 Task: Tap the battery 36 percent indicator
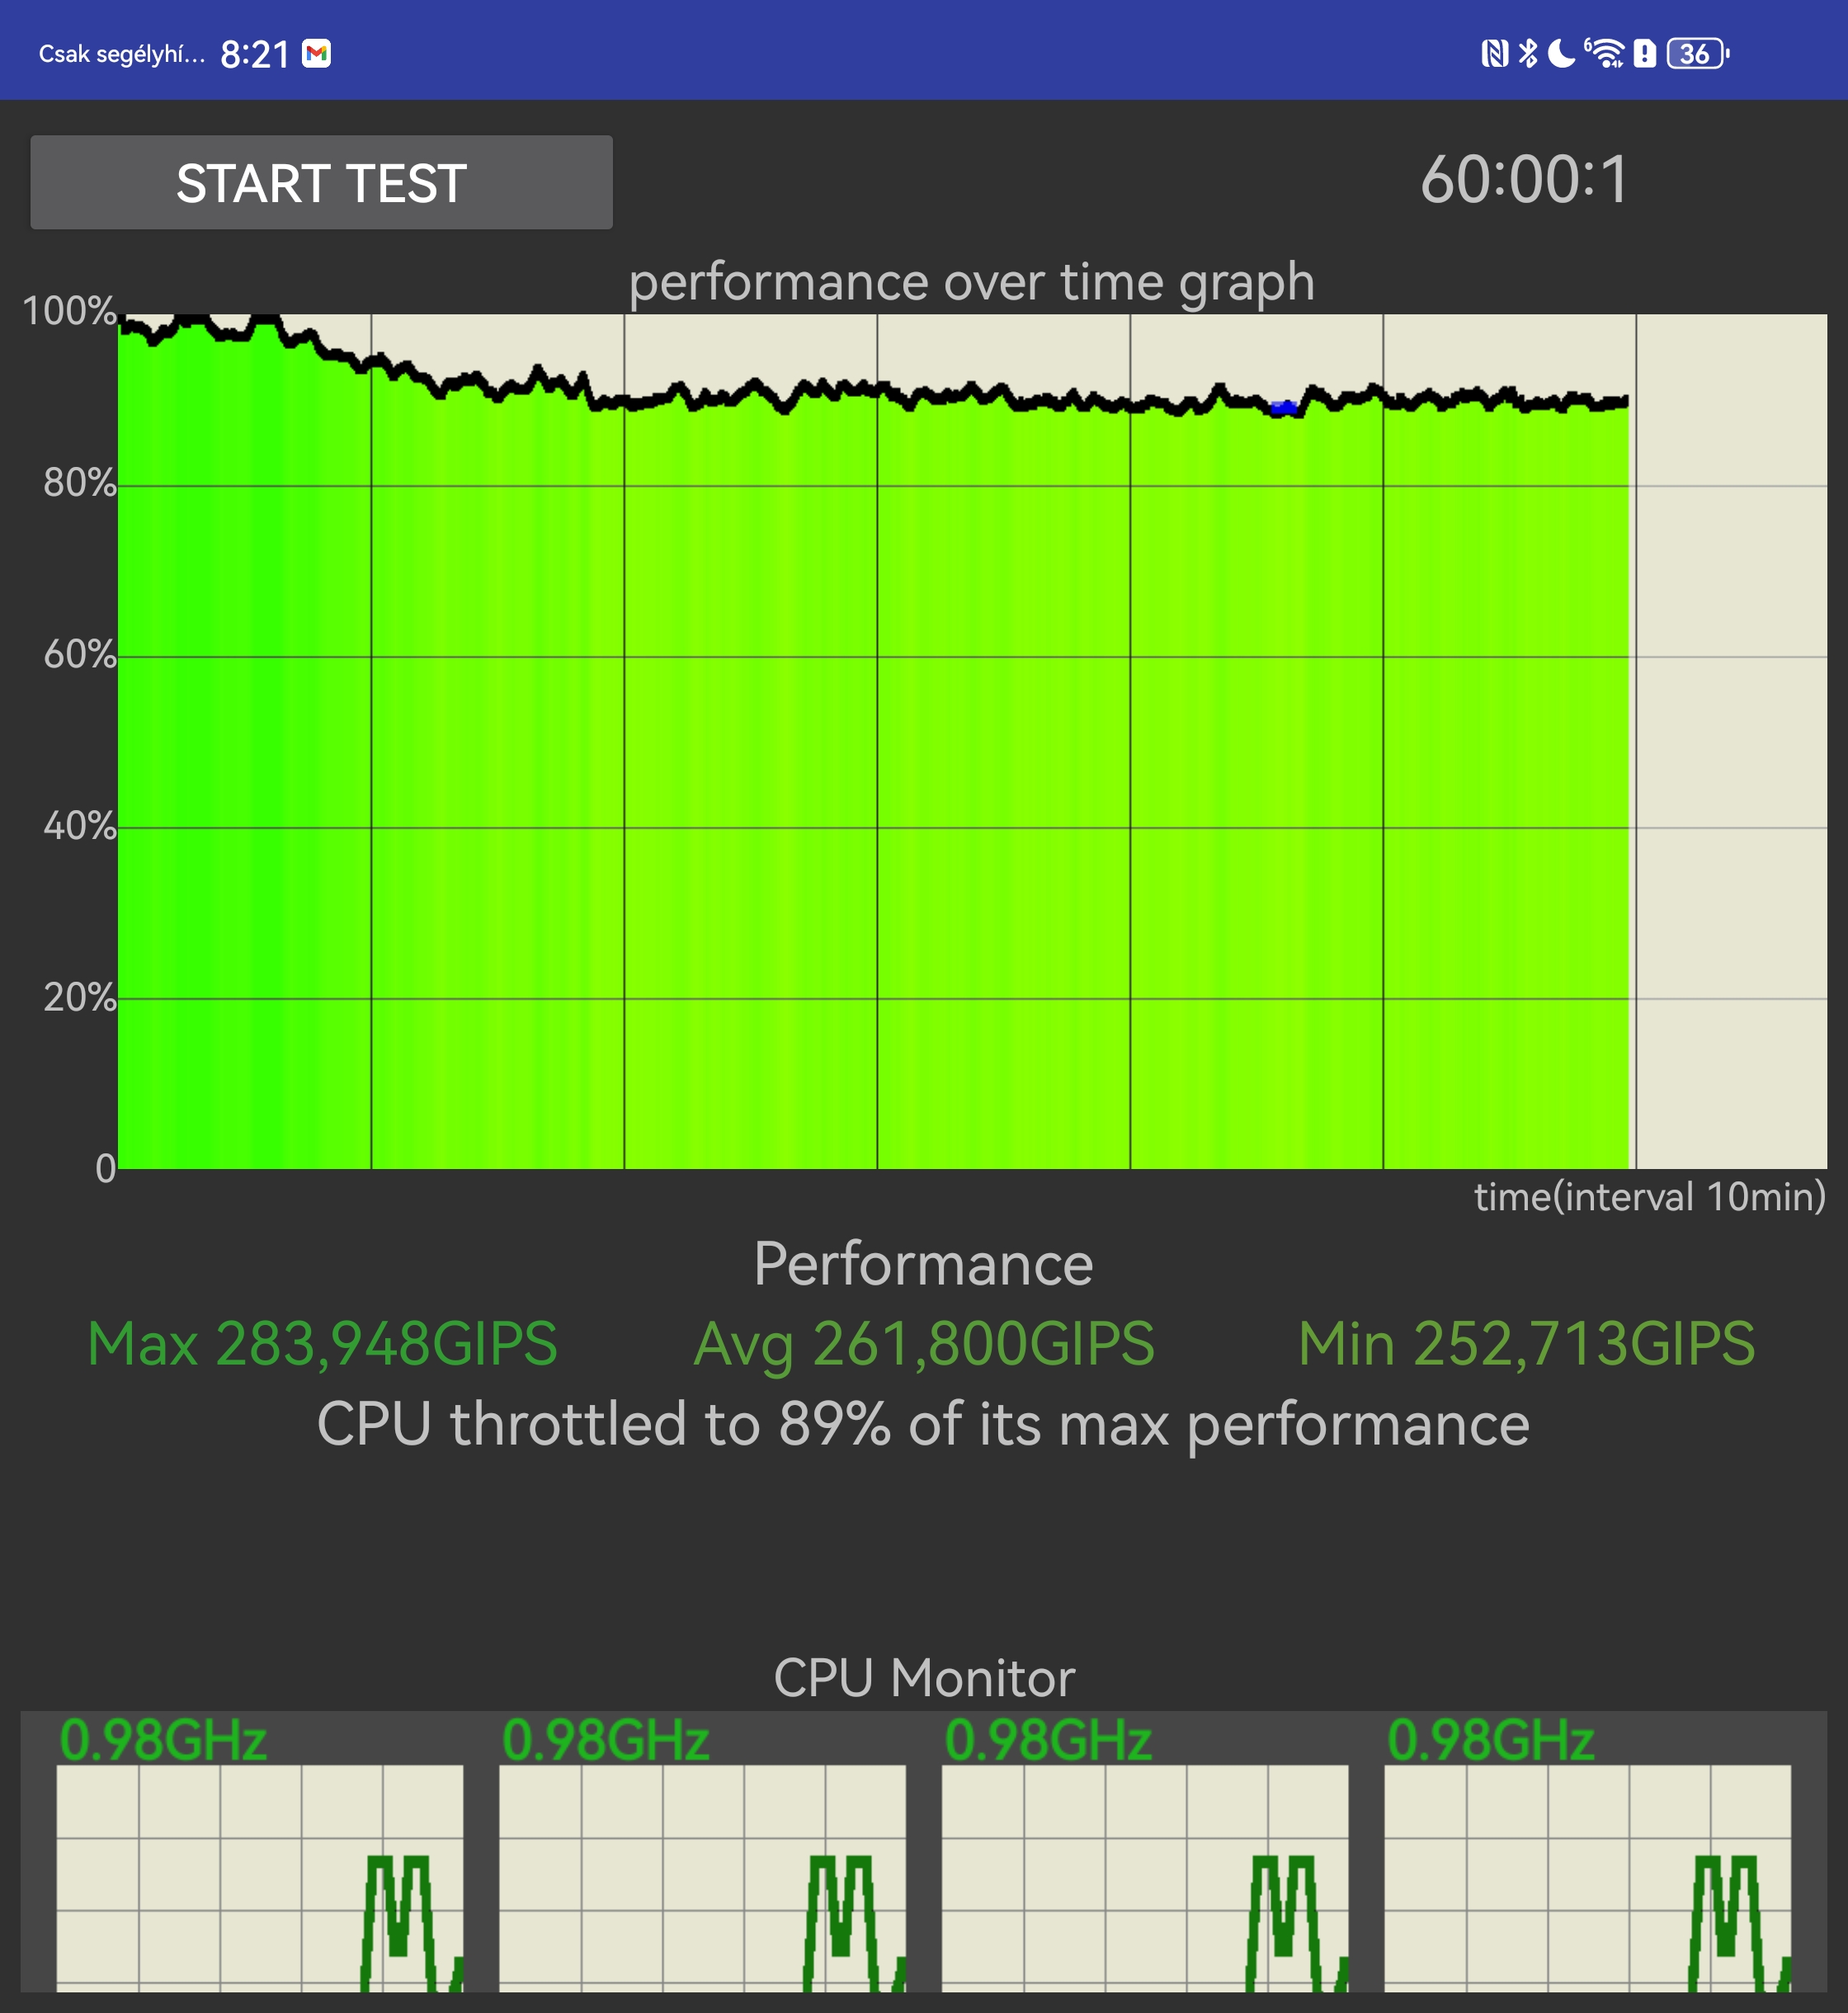coord(1698,53)
